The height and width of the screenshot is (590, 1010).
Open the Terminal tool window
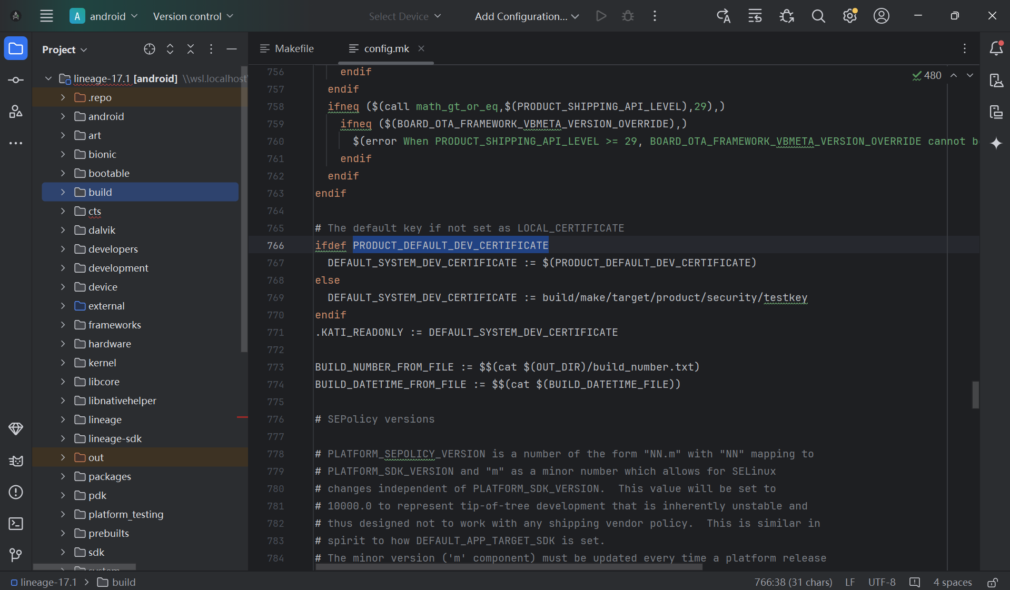click(16, 524)
